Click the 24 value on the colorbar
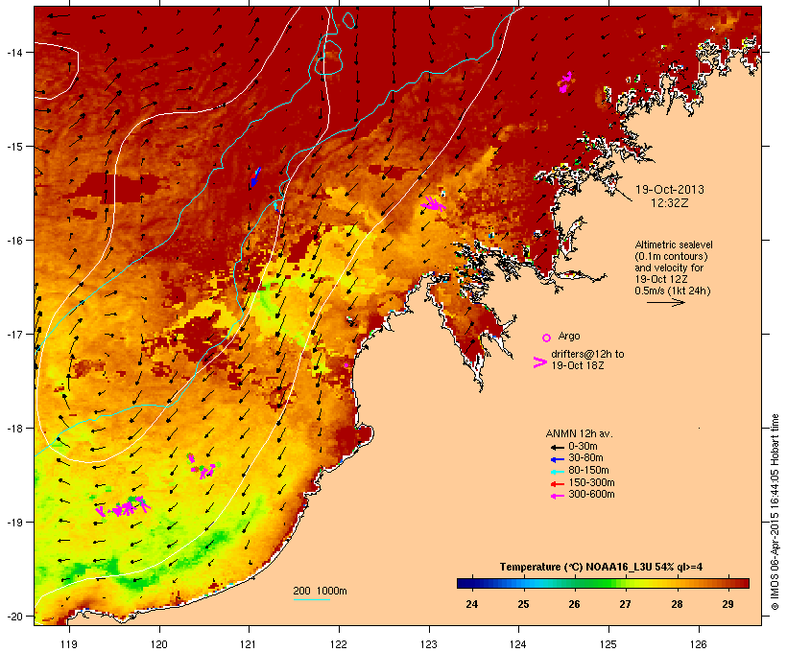 (472, 604)
